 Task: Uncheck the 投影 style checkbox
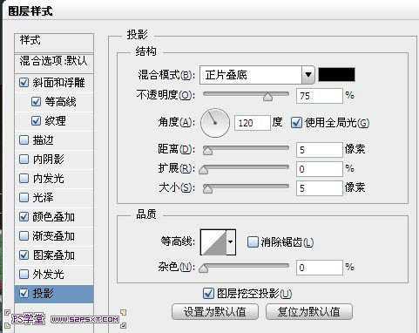pos(24,293)
